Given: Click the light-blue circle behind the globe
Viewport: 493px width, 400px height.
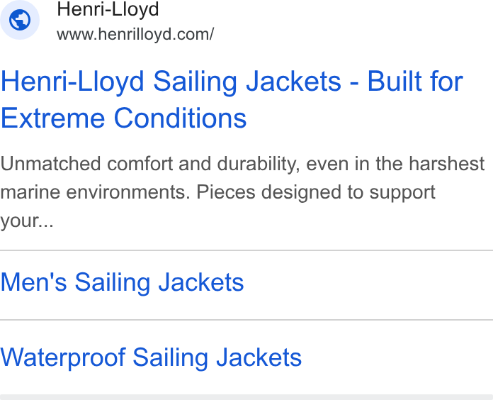Looking at the screenshot, I should 20,20.
